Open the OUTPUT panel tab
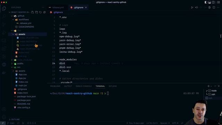This screenshot has width=222, height=125. click(x=68, y=86)
